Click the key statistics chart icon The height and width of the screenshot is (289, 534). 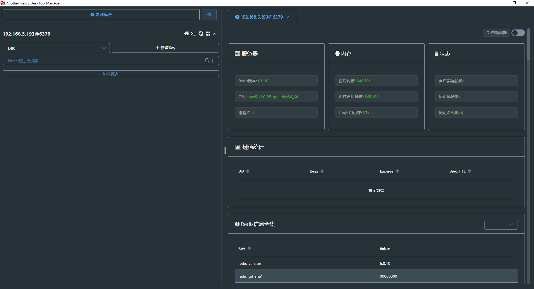coord(238,147)
